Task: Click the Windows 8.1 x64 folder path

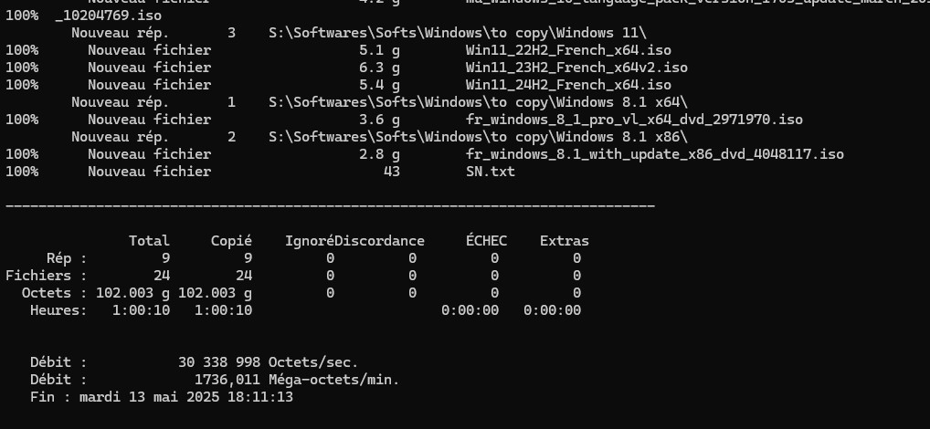Action: click(x=478, y=102)
